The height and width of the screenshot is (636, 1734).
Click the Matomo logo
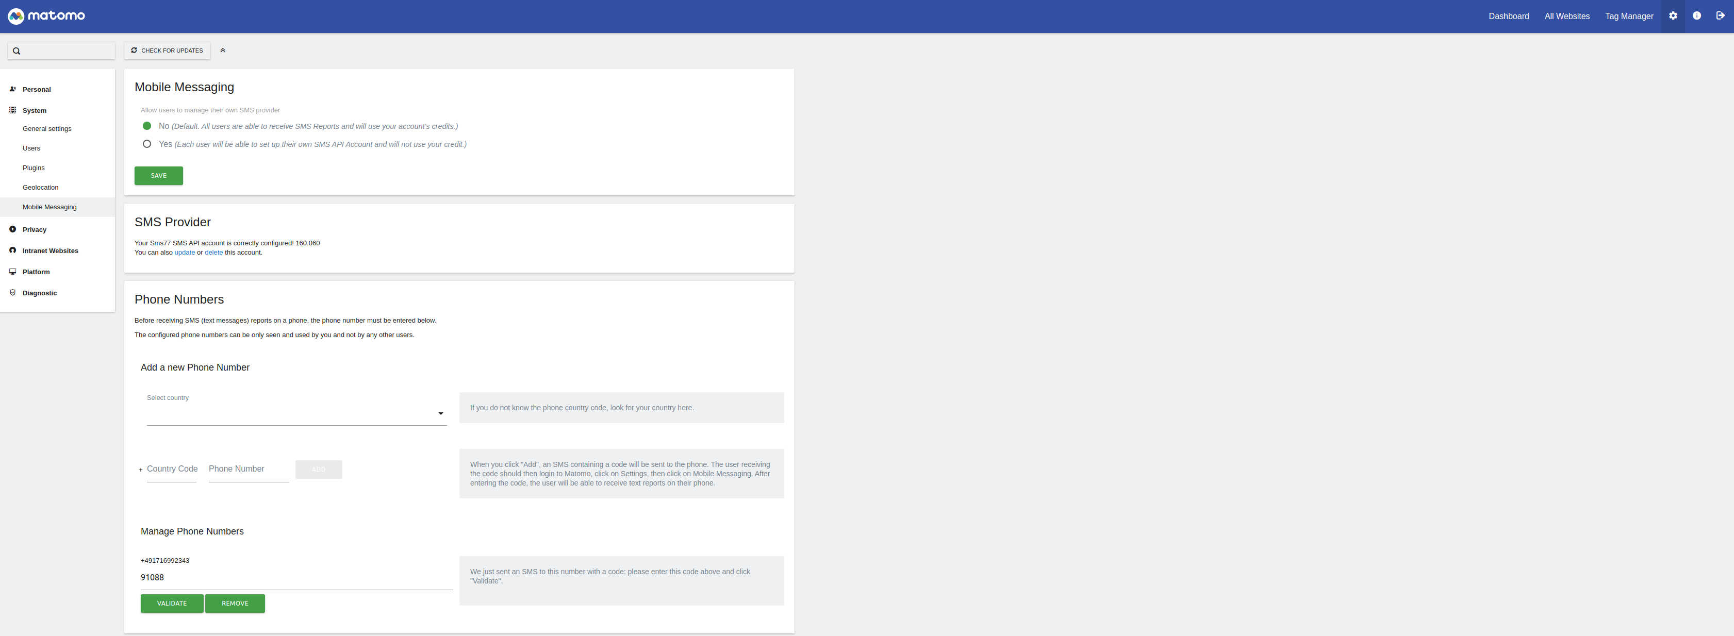46,15
